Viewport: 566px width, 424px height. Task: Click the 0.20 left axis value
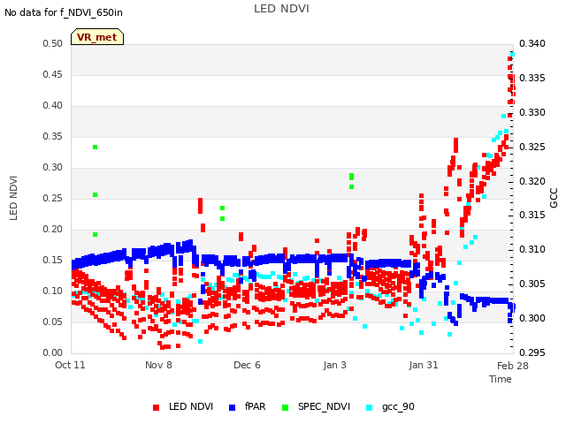(52, 230)
